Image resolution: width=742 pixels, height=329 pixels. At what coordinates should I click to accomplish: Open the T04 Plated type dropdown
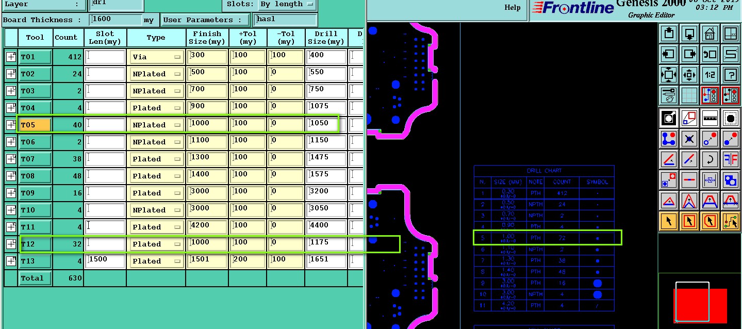(x=157, y=108)
